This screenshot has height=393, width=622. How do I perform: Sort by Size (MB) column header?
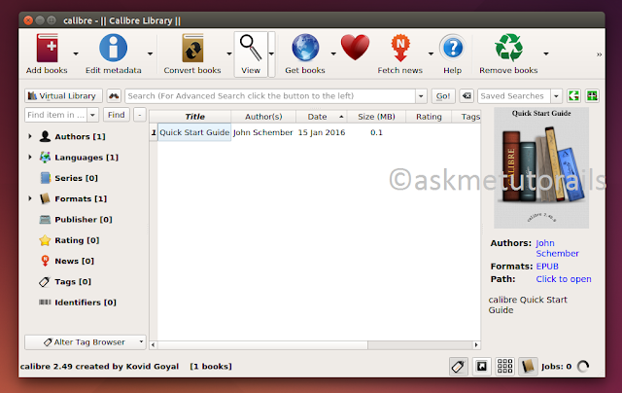click(x=376, y=117)
